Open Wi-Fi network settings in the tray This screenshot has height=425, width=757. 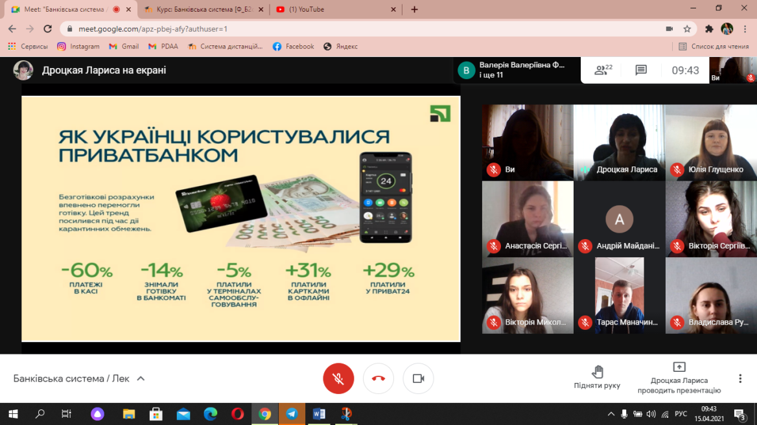tap(665, 414)
